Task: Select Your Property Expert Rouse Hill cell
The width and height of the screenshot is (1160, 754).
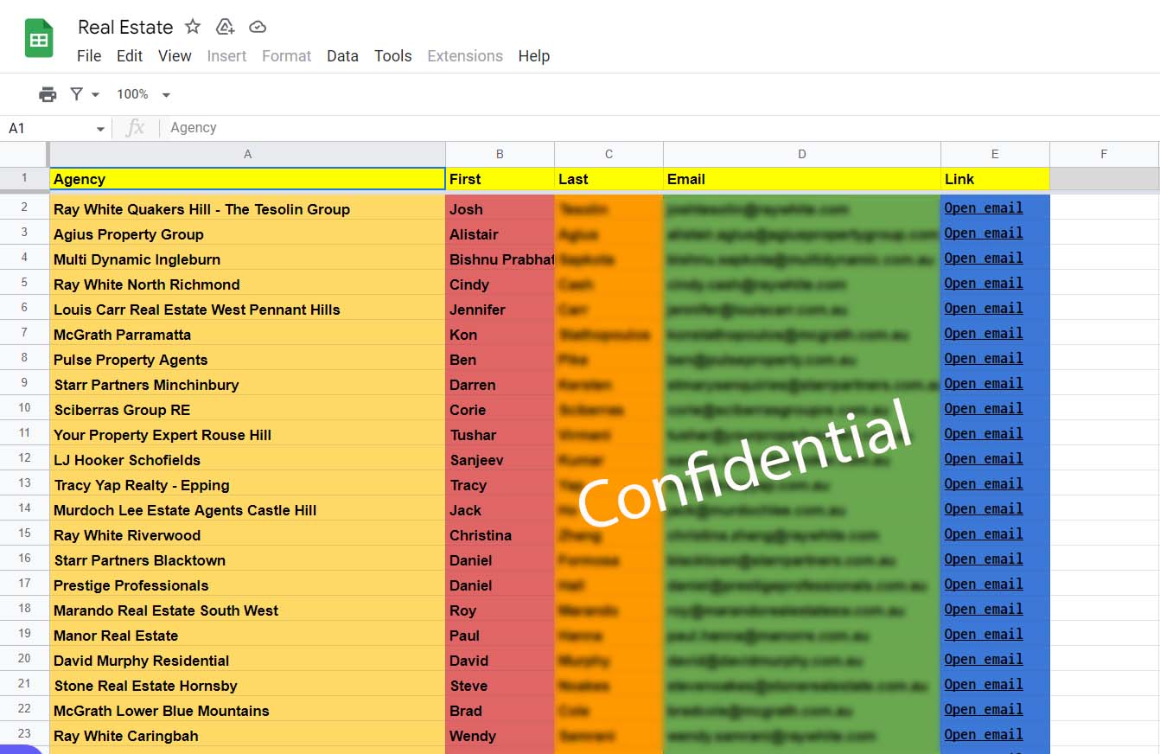Action: click(247, 435)
